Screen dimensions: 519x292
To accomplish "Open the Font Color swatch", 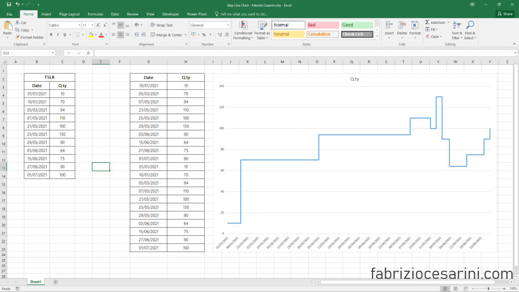I will (101, 34).
